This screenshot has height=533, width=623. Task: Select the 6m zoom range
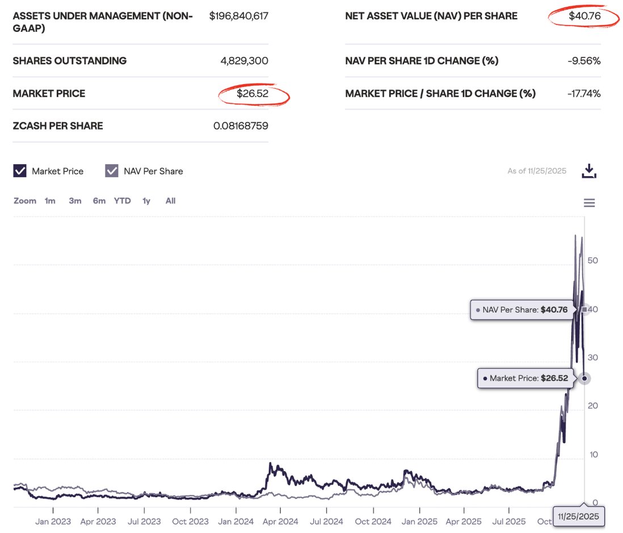point(99,201)
